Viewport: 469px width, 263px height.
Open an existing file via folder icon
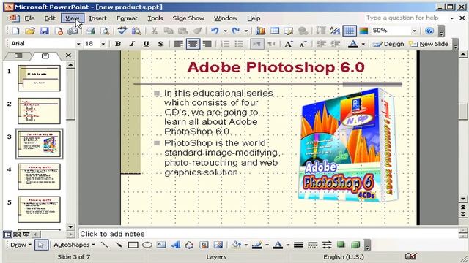(30, 31)
